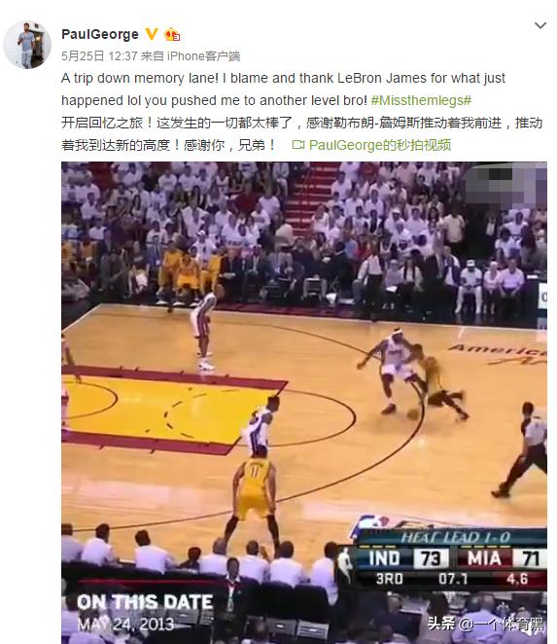Open PaulGeorge的秒拍视频 video link
Viewport: 557px width, 644px height.
(x=380, y=145)
